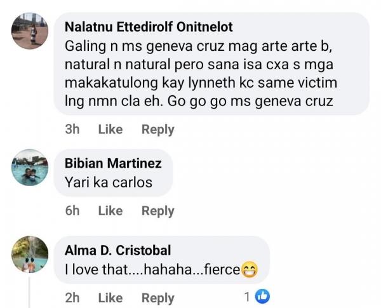The height and width of the screenshot is (308, 381).
Task: Open Alma D. Cristobal's profile picture
Action: [x=30, y=254]
